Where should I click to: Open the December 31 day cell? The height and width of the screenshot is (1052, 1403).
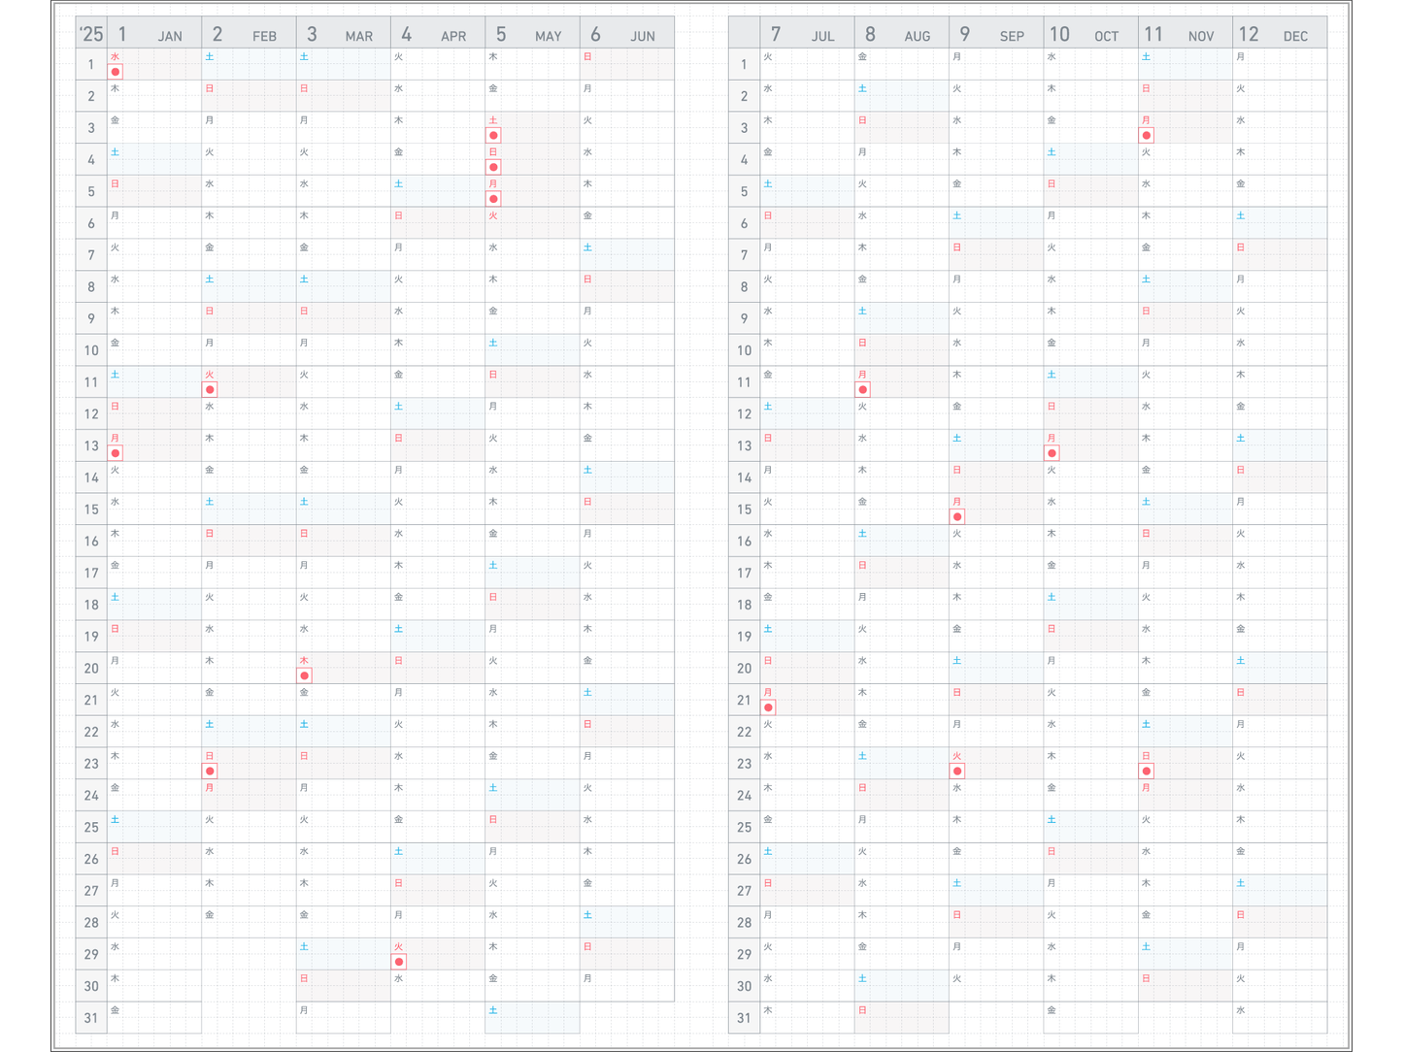click(x=1280, y=1017)
